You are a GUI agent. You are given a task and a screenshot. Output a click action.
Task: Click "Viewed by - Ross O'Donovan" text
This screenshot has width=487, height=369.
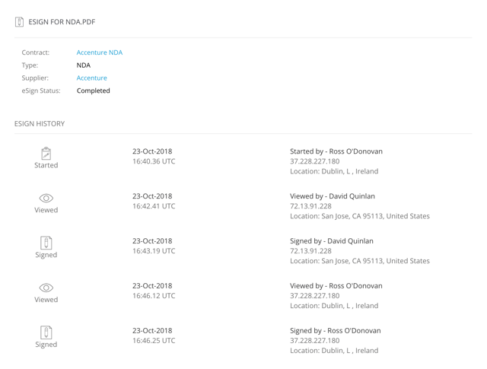point(336,286)
